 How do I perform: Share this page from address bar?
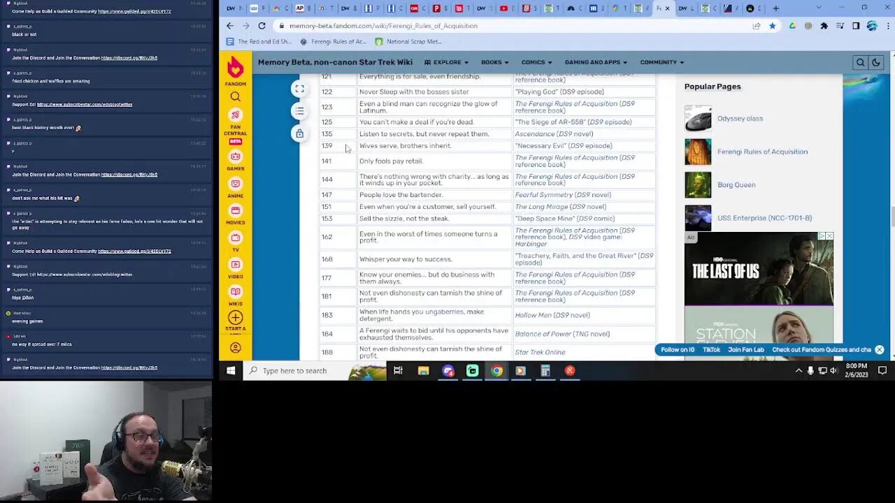[x=757, y=26]
